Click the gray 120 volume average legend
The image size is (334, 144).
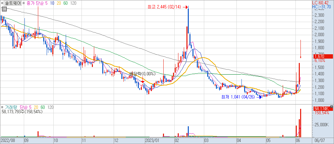(50, 107)
